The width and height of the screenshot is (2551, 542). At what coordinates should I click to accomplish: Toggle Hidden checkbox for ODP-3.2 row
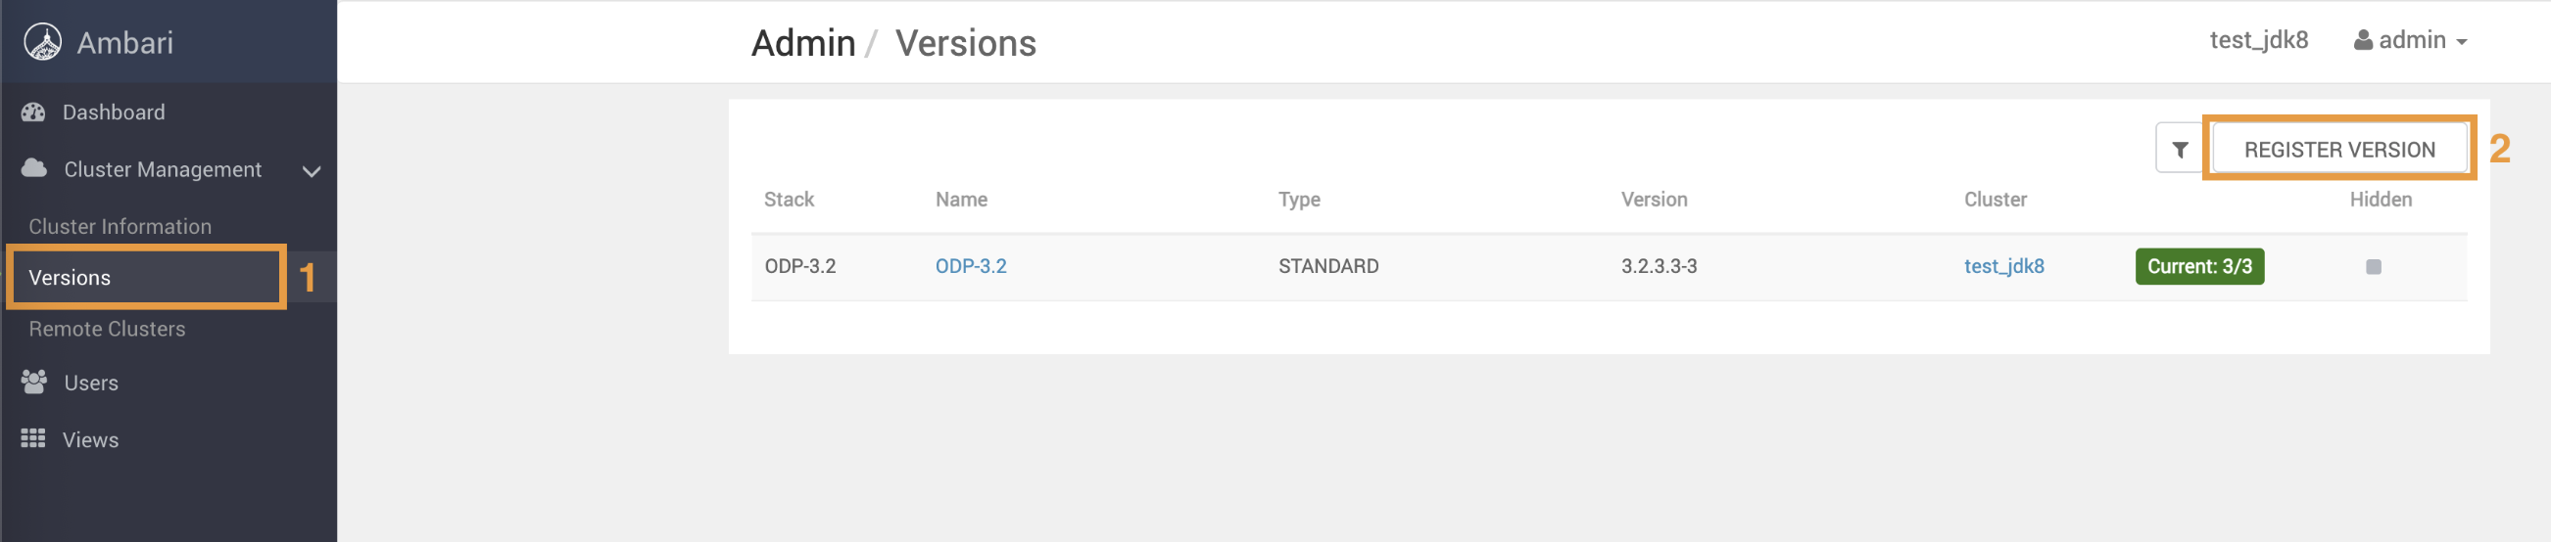point(2374,266)
